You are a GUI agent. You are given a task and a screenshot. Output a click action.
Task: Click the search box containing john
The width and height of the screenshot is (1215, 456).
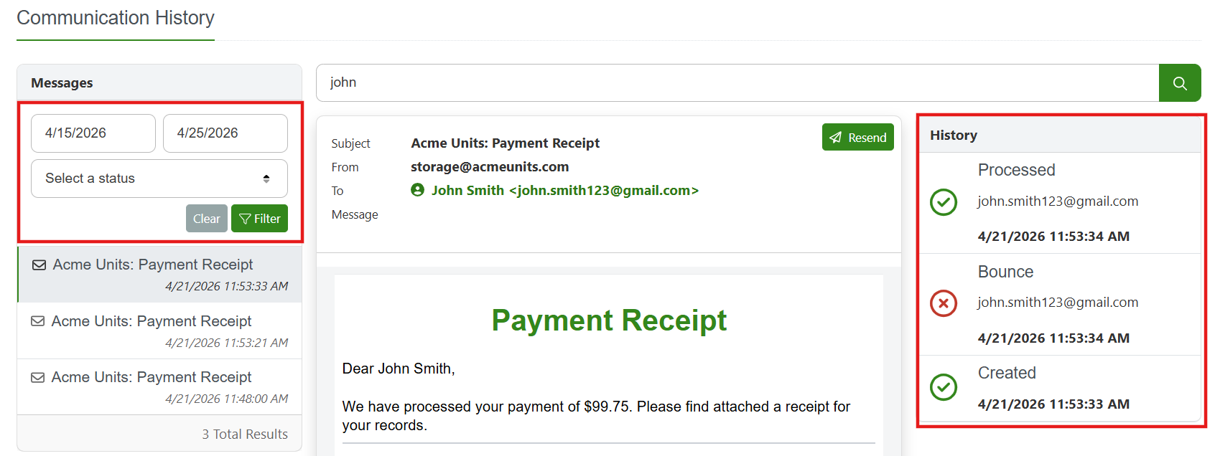point(737,83)
